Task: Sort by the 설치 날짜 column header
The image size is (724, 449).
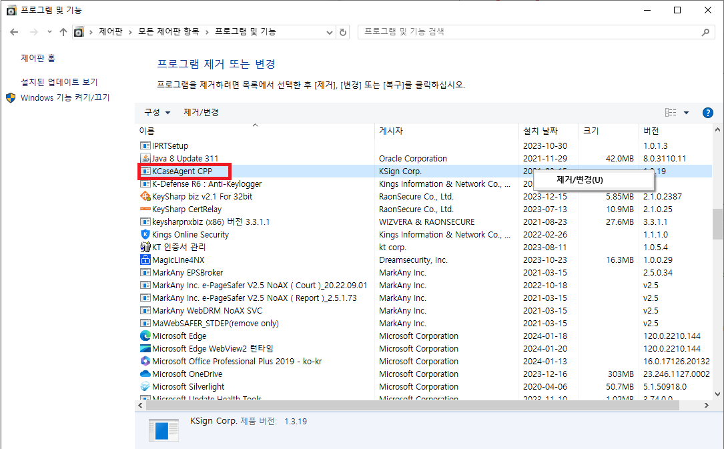Action: point(549,131)
